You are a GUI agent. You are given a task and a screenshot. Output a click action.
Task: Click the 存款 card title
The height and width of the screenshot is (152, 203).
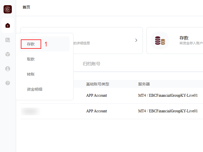pyautogui.click(x=184, y=38)
